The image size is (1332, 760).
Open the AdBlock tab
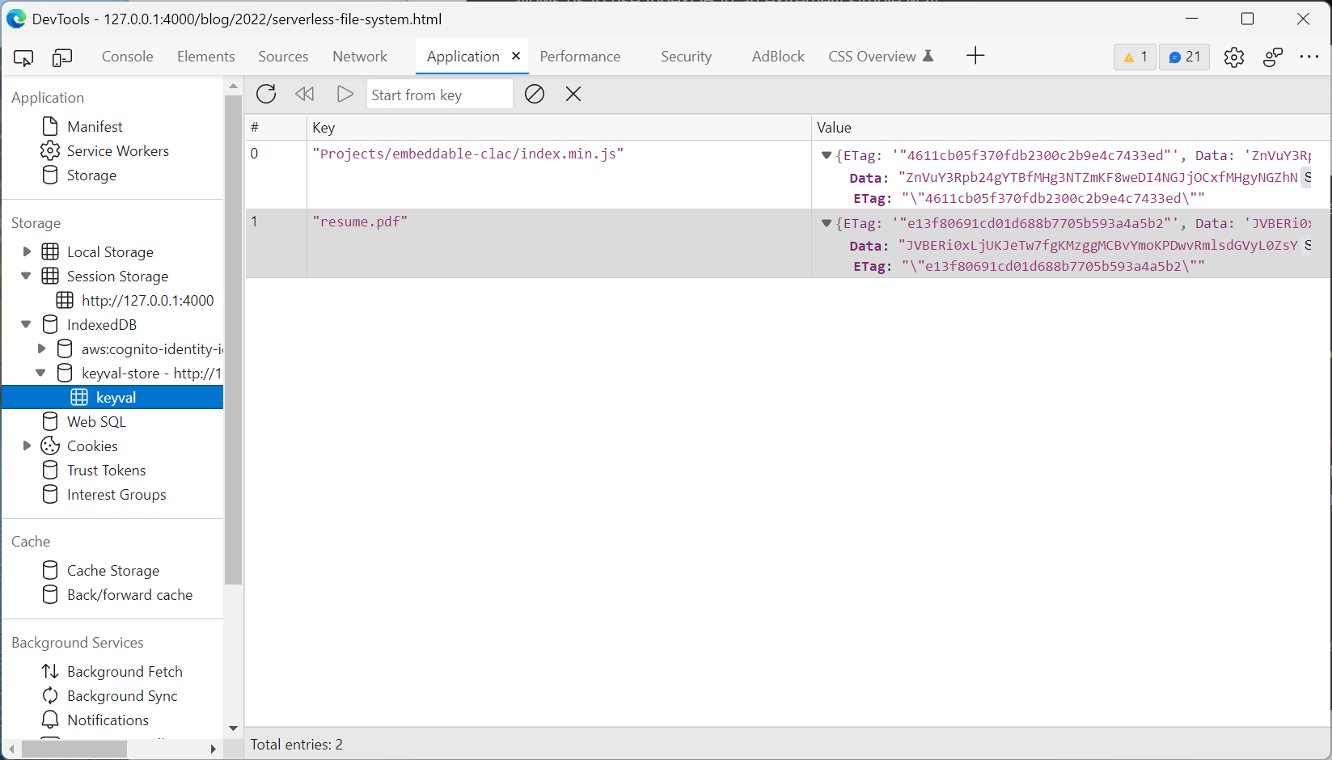[778, 57]
